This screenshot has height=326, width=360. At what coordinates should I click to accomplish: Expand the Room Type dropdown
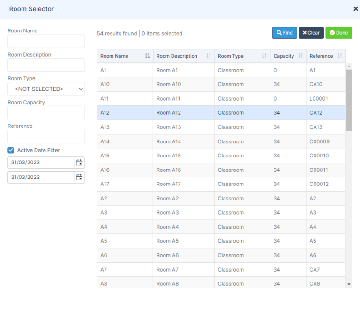click(x=46, y=89)
